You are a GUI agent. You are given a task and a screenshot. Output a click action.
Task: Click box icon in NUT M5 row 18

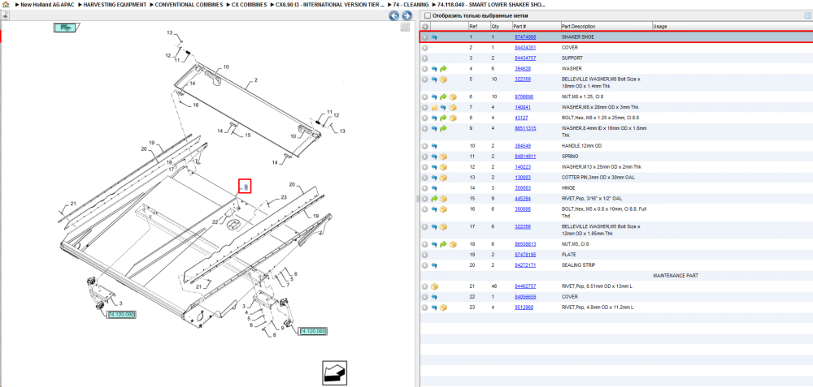coord(453,243)
